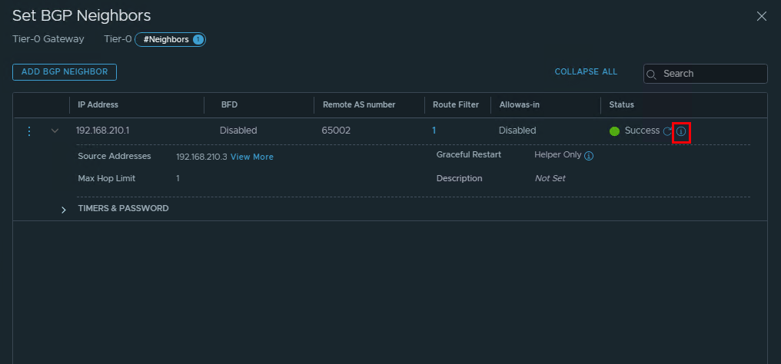Click the magnifier icon in the Search box
781x364 pixels.
pos(652,74)
